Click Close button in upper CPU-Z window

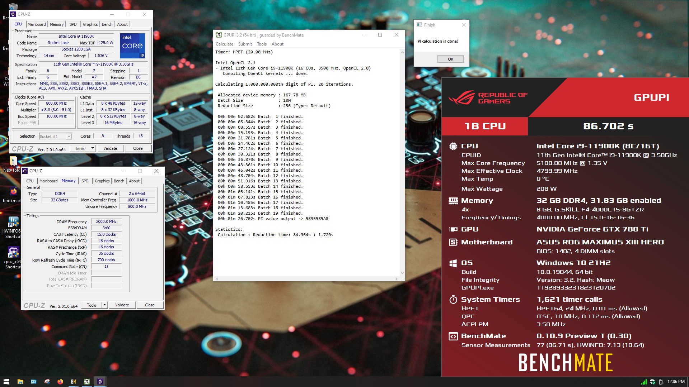coord(138,148)
